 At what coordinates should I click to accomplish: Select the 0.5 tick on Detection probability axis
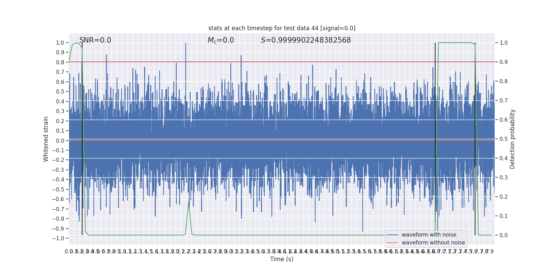click(504, 139)
